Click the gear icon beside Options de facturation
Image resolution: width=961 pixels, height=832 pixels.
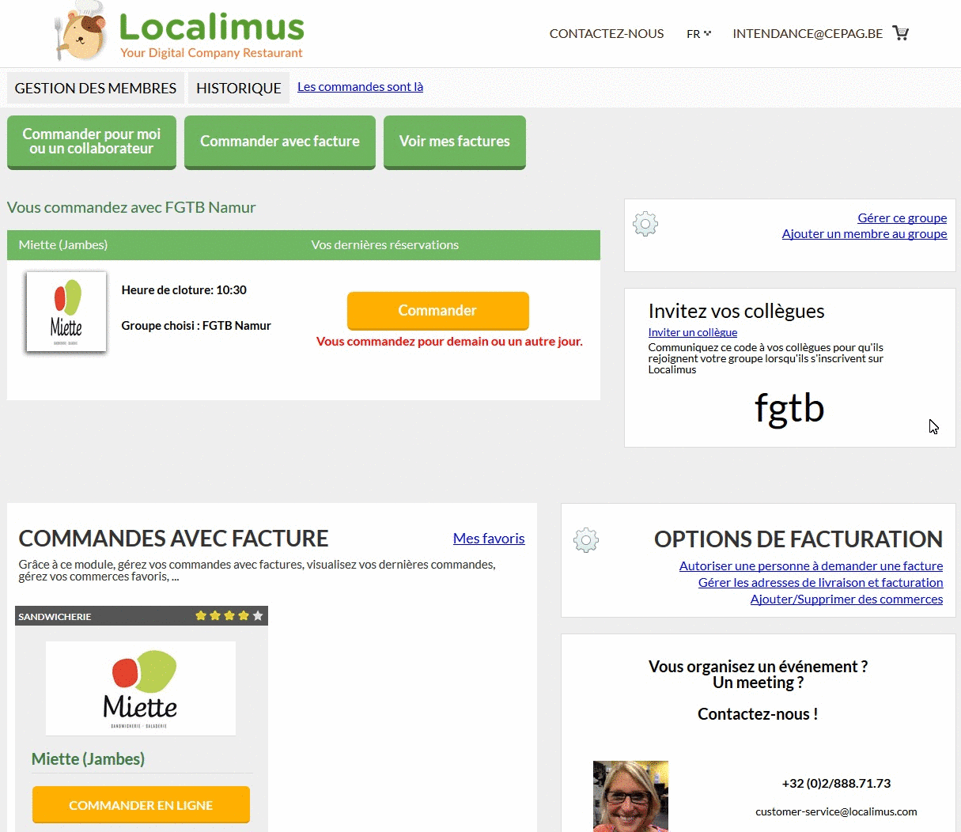[586, 540]
